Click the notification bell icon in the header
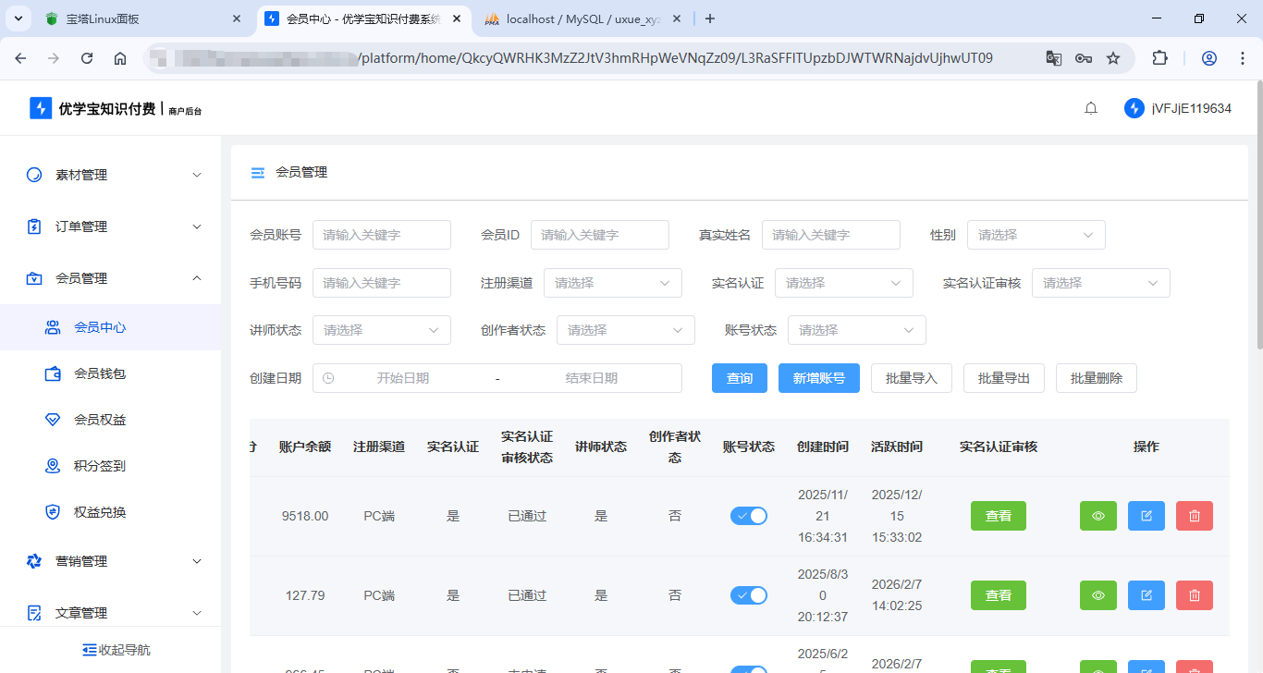Viewport: 1263px width, 673px height. 1090,107
